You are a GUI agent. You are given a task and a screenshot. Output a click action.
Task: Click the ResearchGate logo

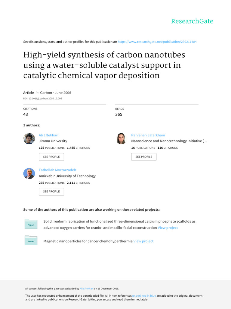(x=192, y=21)
